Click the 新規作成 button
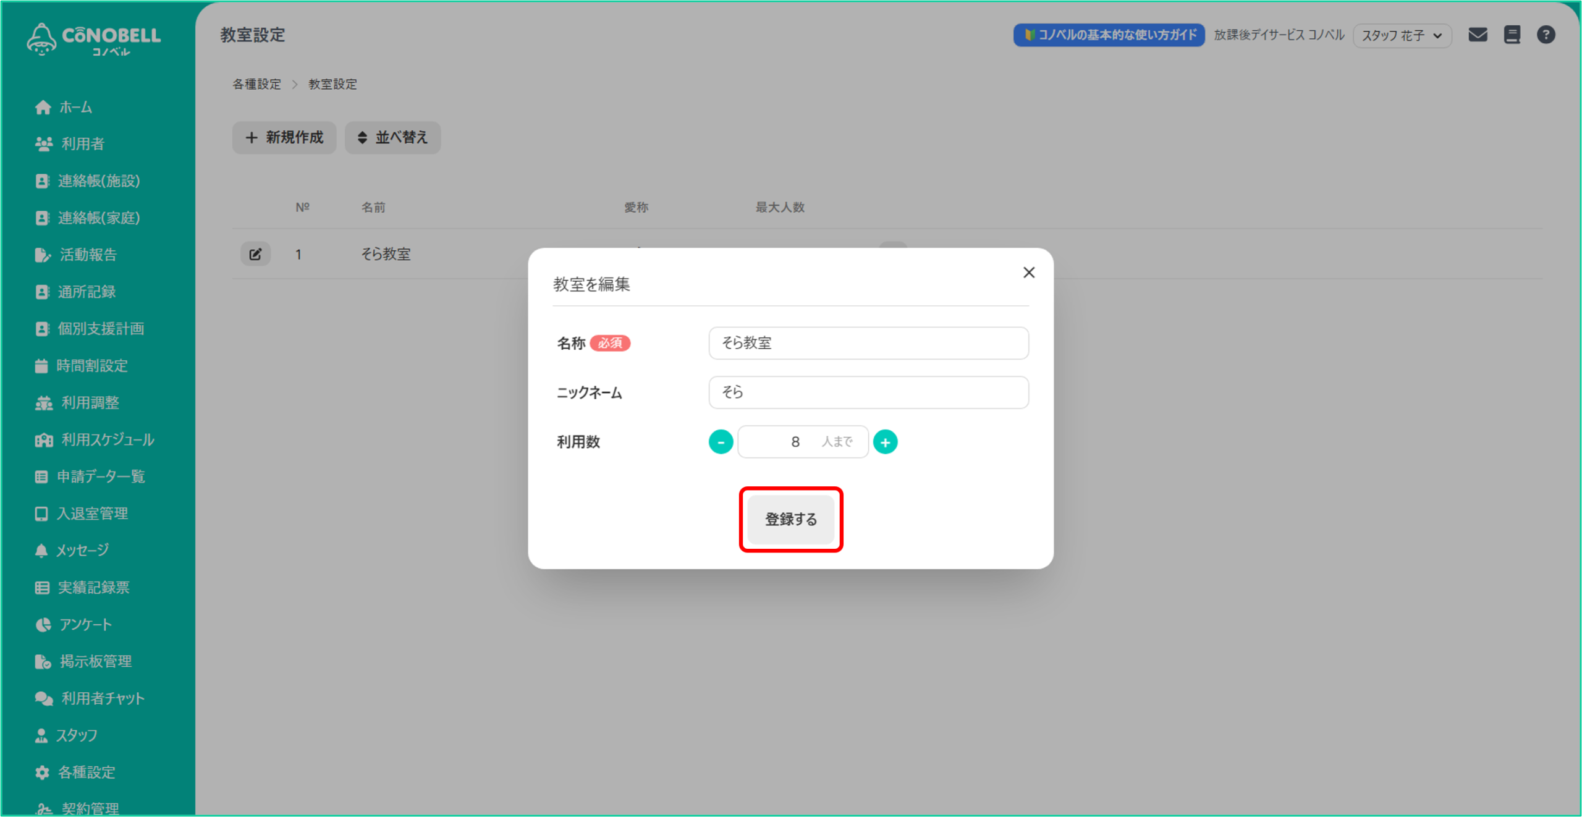Screen dimensions: 1582x817 point(284,137)
